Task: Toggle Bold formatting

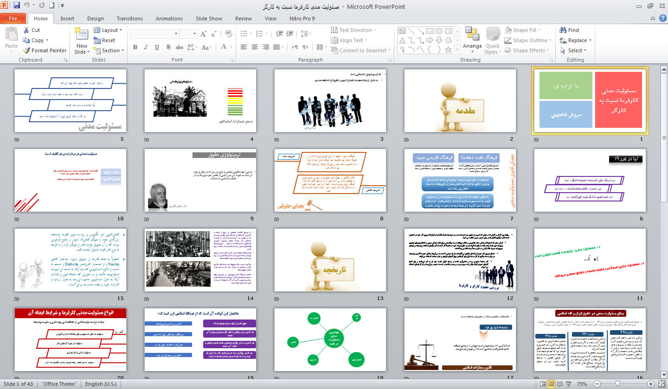Action: pos(135,47)
